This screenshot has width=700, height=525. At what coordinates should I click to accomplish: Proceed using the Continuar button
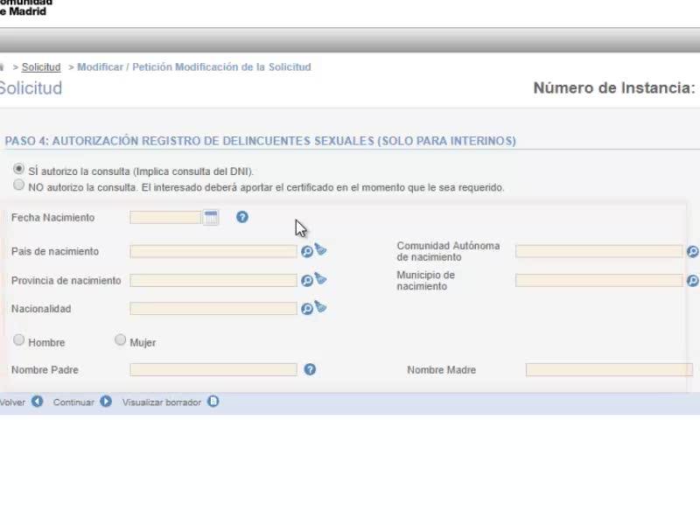pos(82,402)
